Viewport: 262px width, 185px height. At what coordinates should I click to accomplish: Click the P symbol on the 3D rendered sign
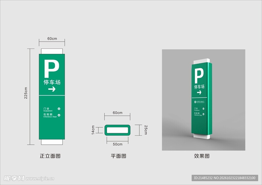[199, 76]
